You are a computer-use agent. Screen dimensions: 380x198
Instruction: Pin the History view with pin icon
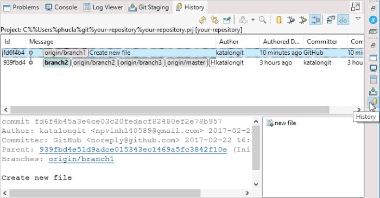[227, 20]
